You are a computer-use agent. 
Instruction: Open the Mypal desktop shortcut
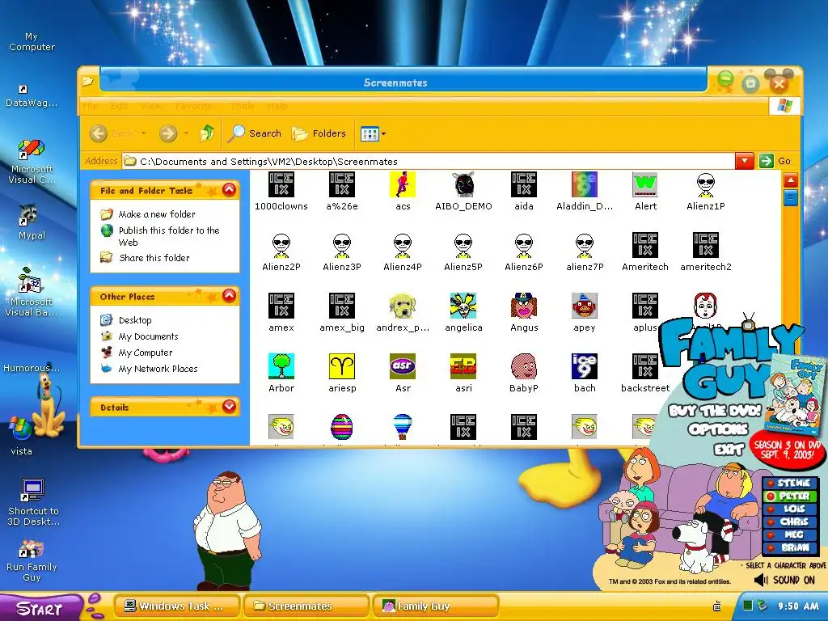[x=32, y=222]
